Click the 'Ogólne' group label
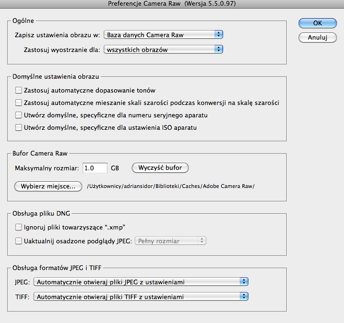 [23, 21]
